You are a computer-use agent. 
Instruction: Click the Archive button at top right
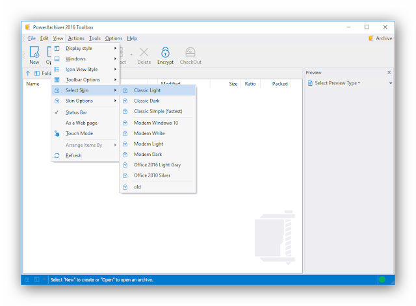pos(380,38)
